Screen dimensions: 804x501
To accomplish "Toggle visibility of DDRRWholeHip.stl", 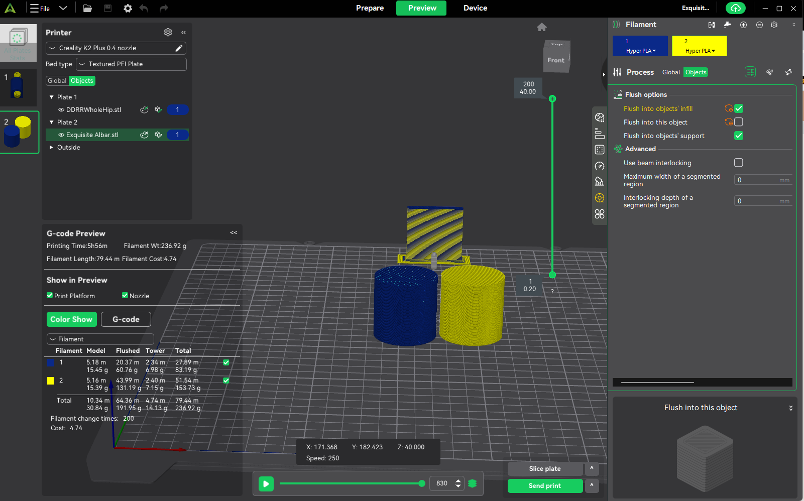I will pos(61,109).
